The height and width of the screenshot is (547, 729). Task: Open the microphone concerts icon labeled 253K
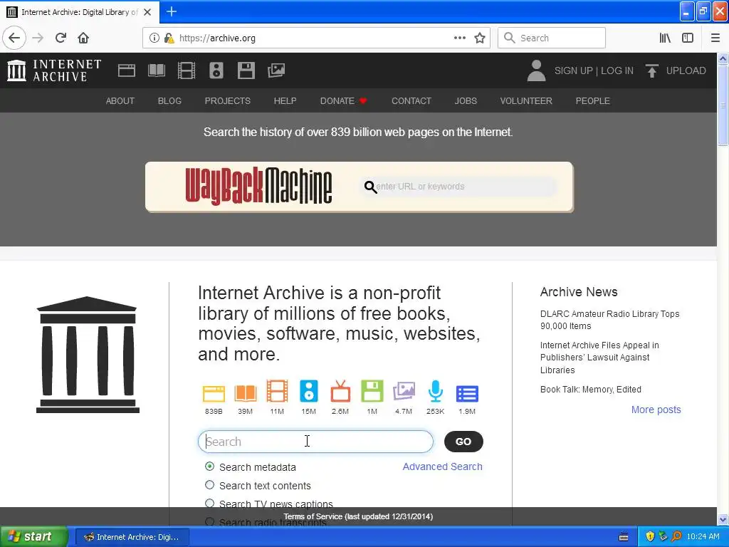pos(435,391)
